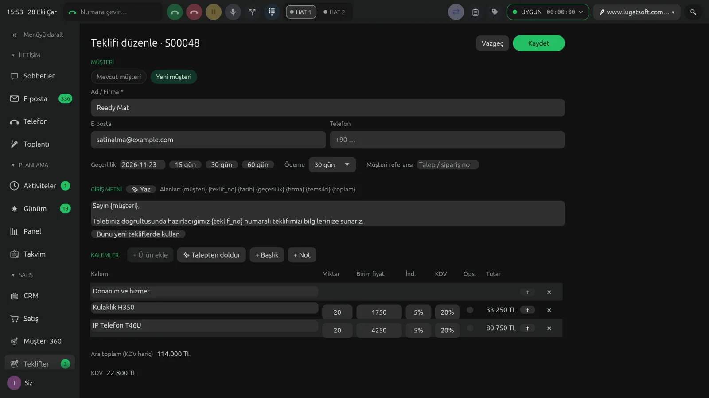Click the purple swap arrows icon
The width and height of the screenshot is (709, 398).
coord(456,12)
